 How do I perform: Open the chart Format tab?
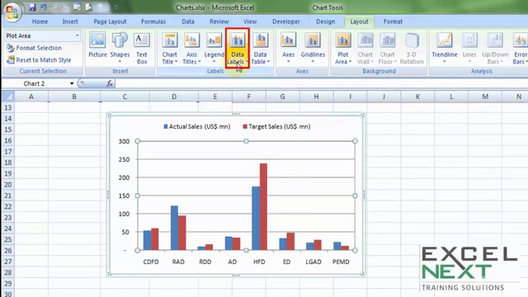tap(393, 21)
